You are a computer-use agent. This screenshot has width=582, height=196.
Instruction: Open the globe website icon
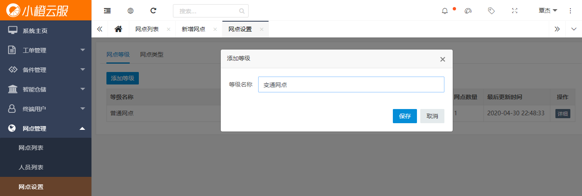131,11
